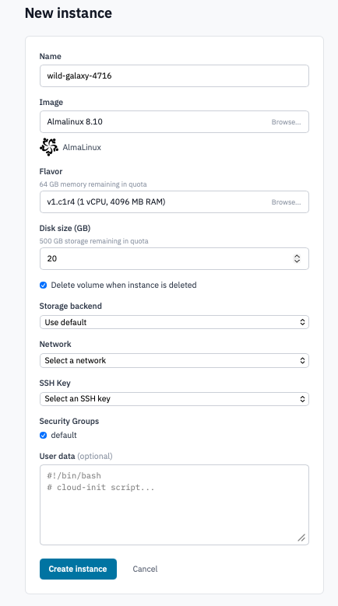Click the Almalinux 8.10 image field
The image size is (338, 606).
[174, 121]
